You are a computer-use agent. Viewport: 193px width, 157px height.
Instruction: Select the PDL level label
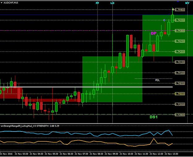(x=157, y=80)
